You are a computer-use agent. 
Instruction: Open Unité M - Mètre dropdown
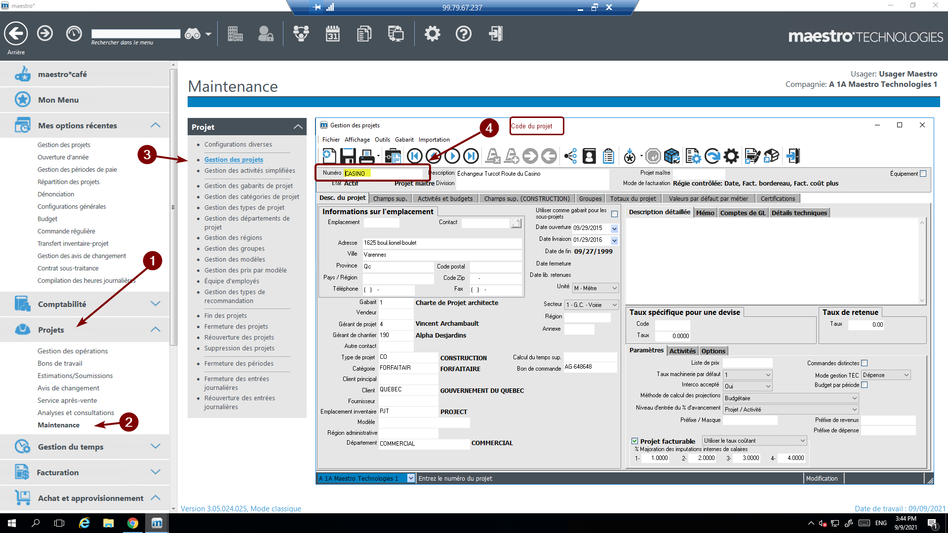pos(595,288)
